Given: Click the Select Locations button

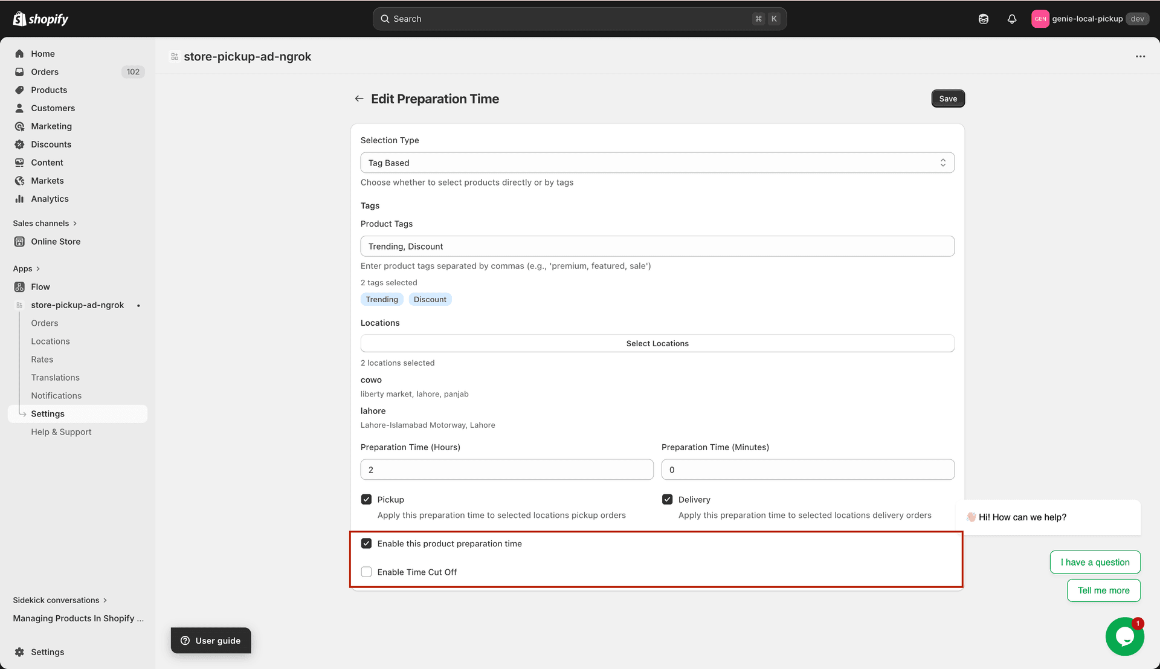Looking at the screenshot, I should coord(657,343).
